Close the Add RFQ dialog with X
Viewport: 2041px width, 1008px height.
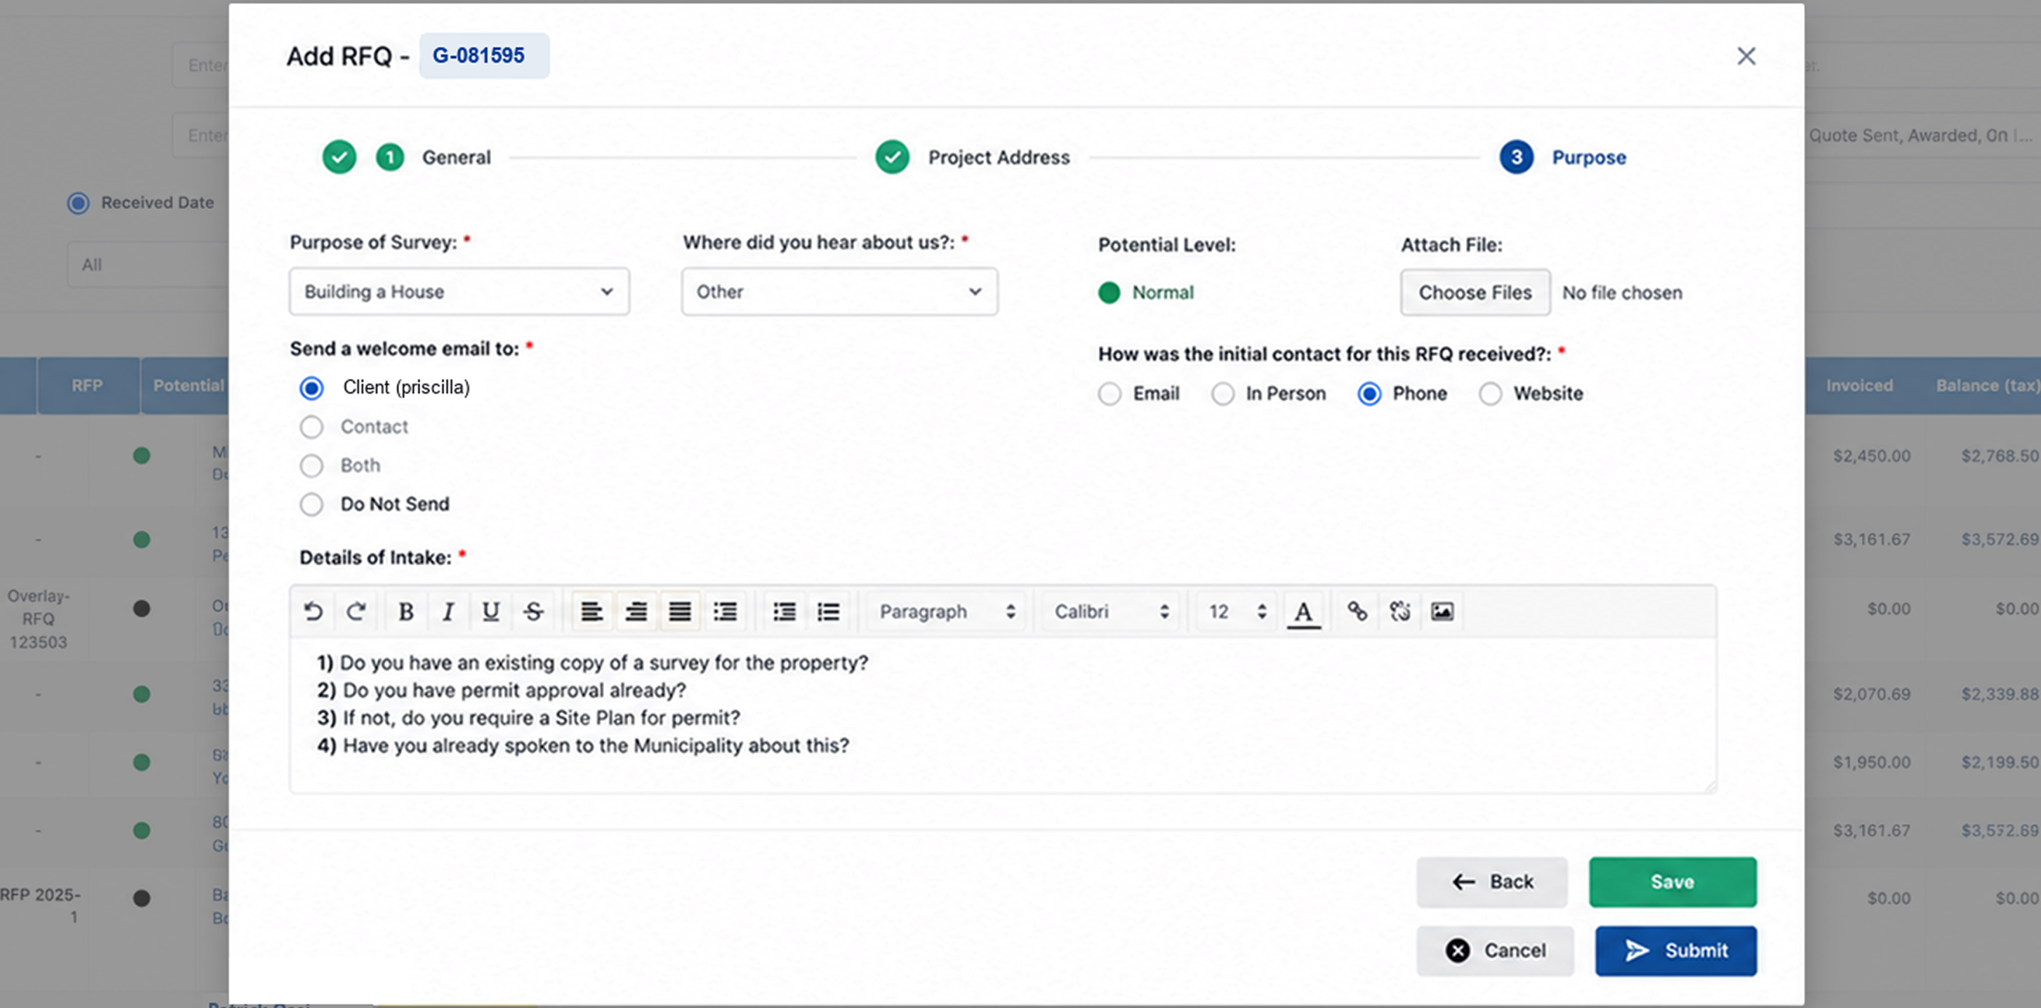pyautogui.click(x=1746, y=55)
